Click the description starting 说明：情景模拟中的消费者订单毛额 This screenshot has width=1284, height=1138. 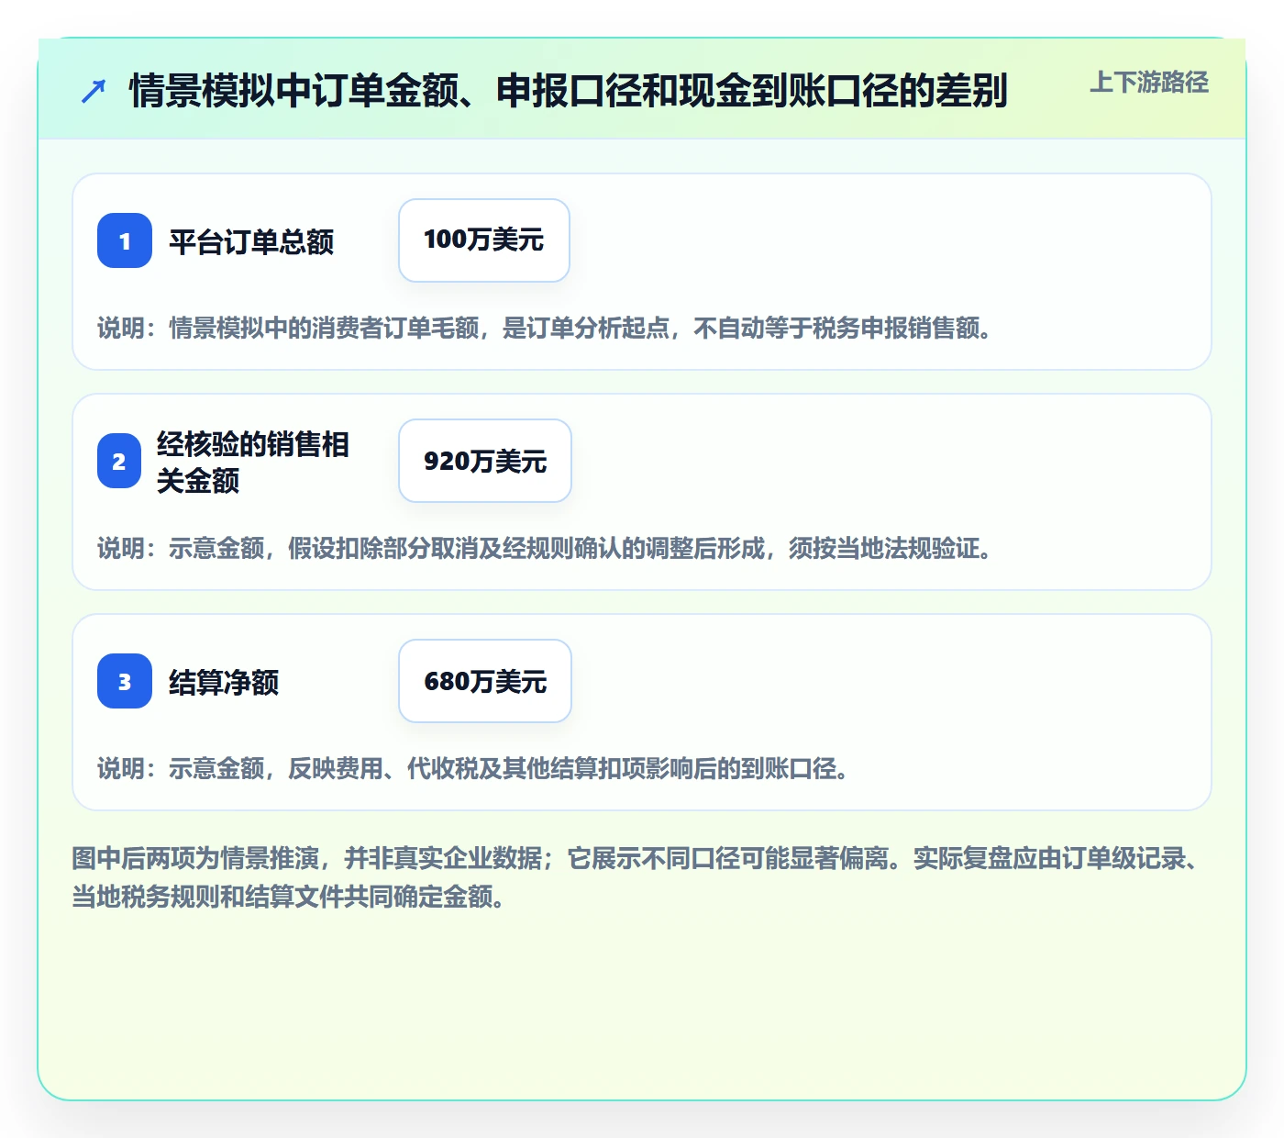pyautogui.click(x=545, y=328)
